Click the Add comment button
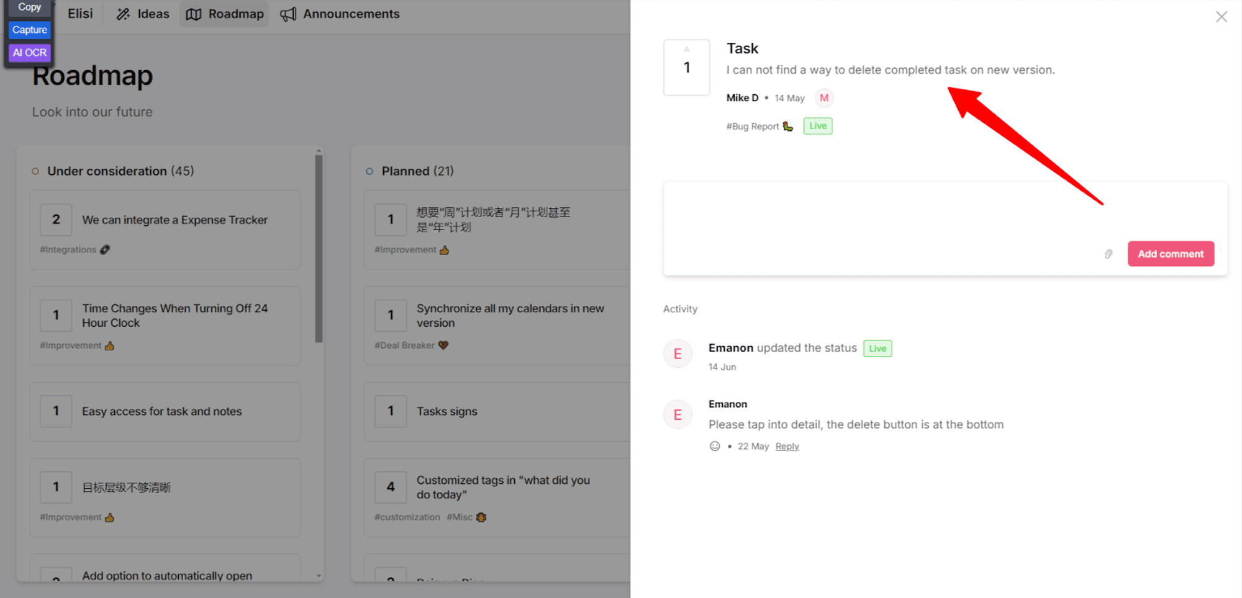Screen dimensions: 1242x598 [1171, 254]
